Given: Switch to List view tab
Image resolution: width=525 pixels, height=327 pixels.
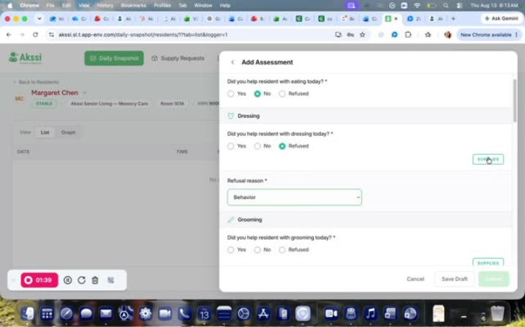Looking at the screenshot, I should coord(45,132).
